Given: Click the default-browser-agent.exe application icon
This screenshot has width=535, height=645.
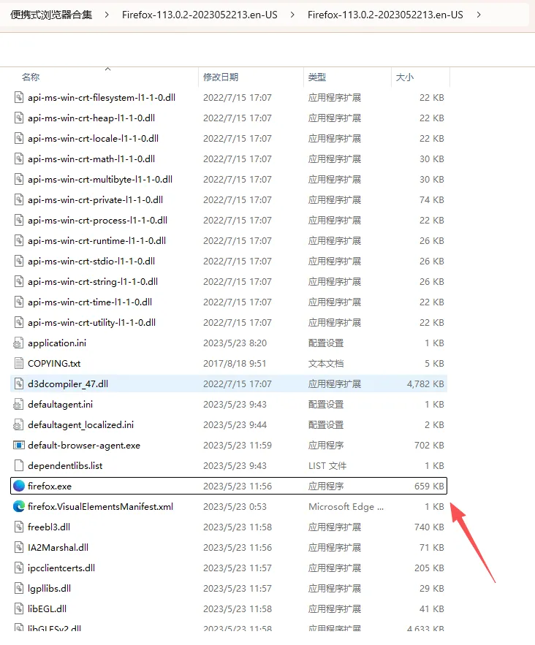Looking at the screenshot, I should click(19, 445).
